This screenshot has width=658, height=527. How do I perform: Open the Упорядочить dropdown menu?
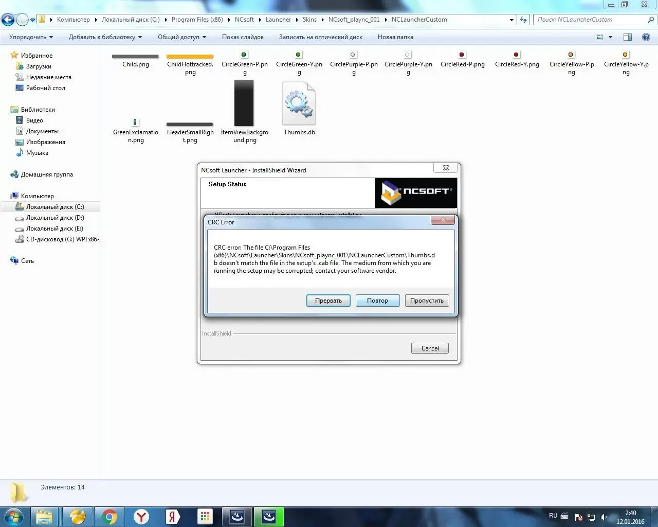coord(31,37)
